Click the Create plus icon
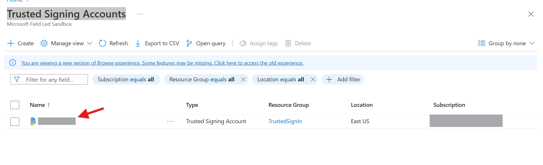Viewport: 543px width, 165px height. point(11,43)
